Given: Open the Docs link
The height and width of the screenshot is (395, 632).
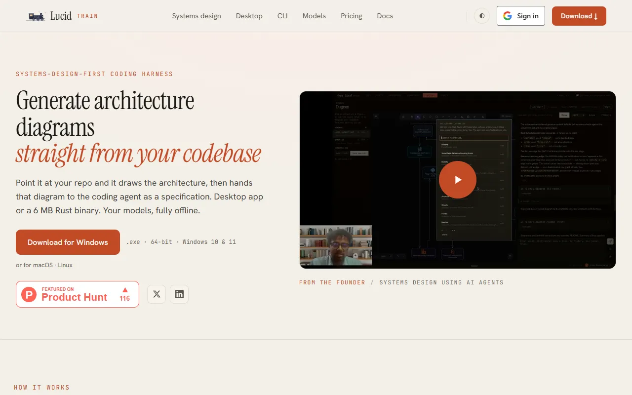Looking at the screenshot, I should pyautogui.click(x=385, y=16).
